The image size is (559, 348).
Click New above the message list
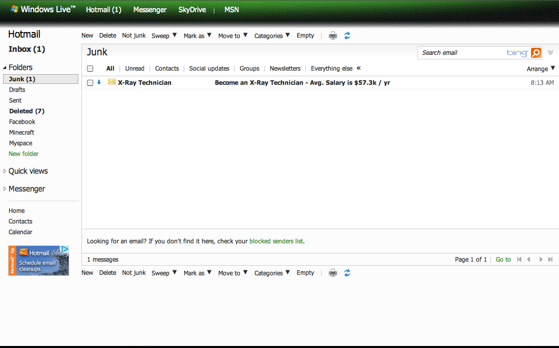click(x=88, y=36)
